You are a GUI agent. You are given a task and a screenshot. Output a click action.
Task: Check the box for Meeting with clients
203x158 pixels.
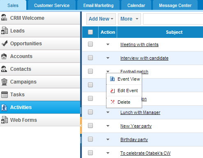coord(90,44)
